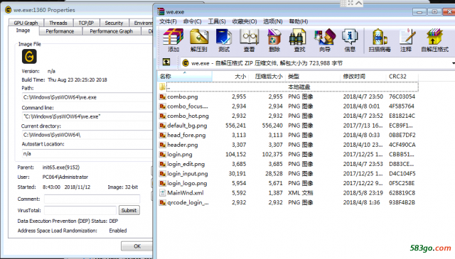Image resolution: width=455 pixels, height=259 pixels.
Task: Sort by the 名称 column header
Action: point(185,77)
